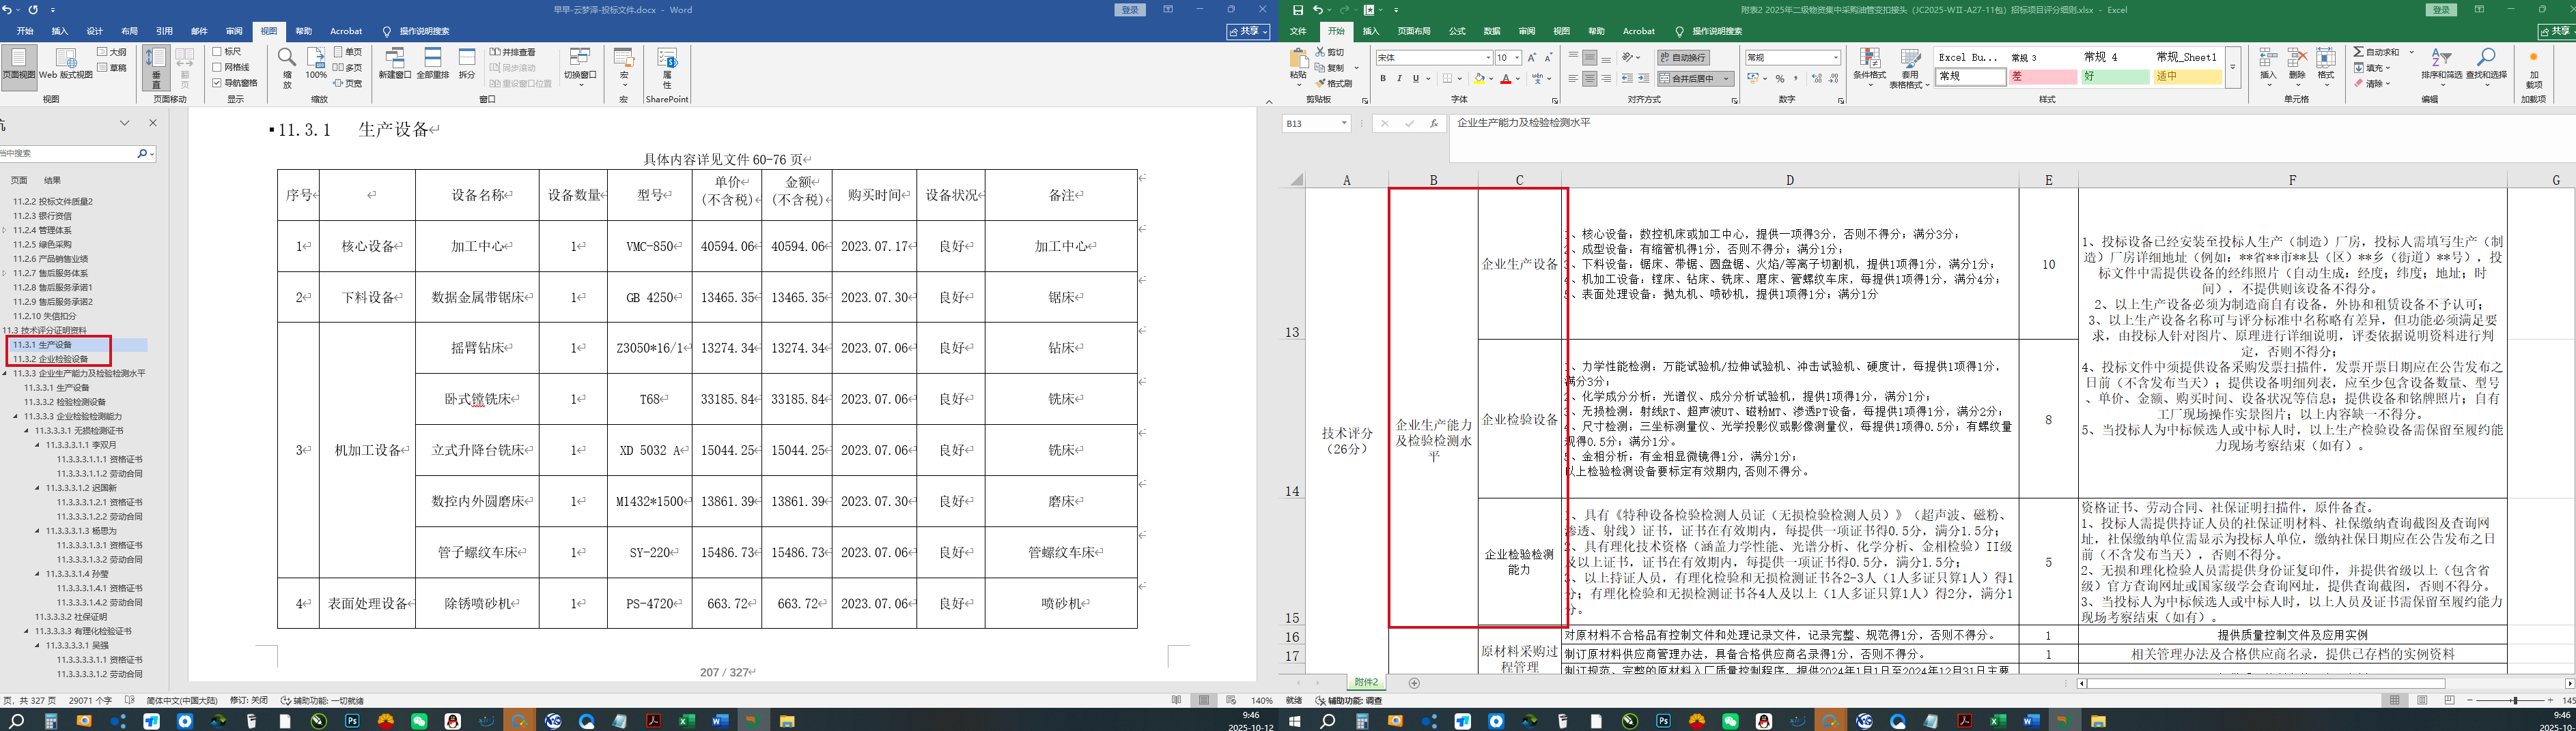2576x731 pixels.
Task: Open the Excel 文件 (File) menu
Action: coord(1298,32)
